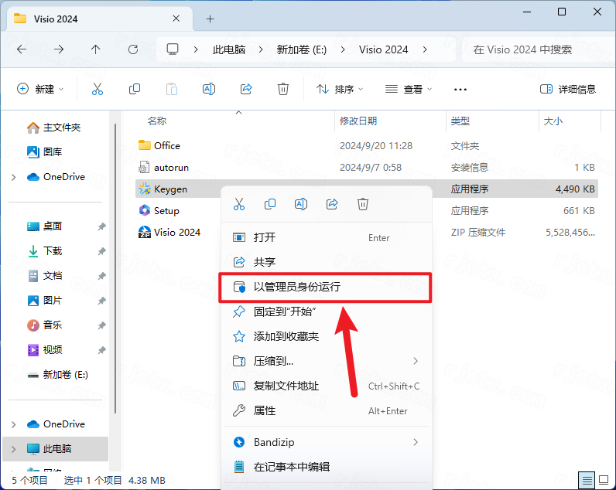This screenshot has width=616, height=490.
Task: Expand the lower OneDrive tree item
Action: 14,424
